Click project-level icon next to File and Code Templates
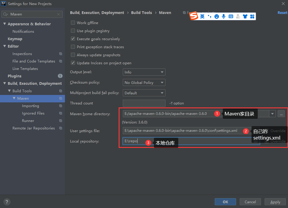Viewport: 288px width, 208px height. click(61, 61)
